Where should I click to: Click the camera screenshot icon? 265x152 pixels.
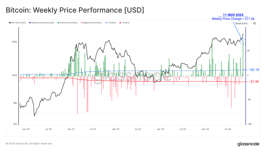click(254, 23)
